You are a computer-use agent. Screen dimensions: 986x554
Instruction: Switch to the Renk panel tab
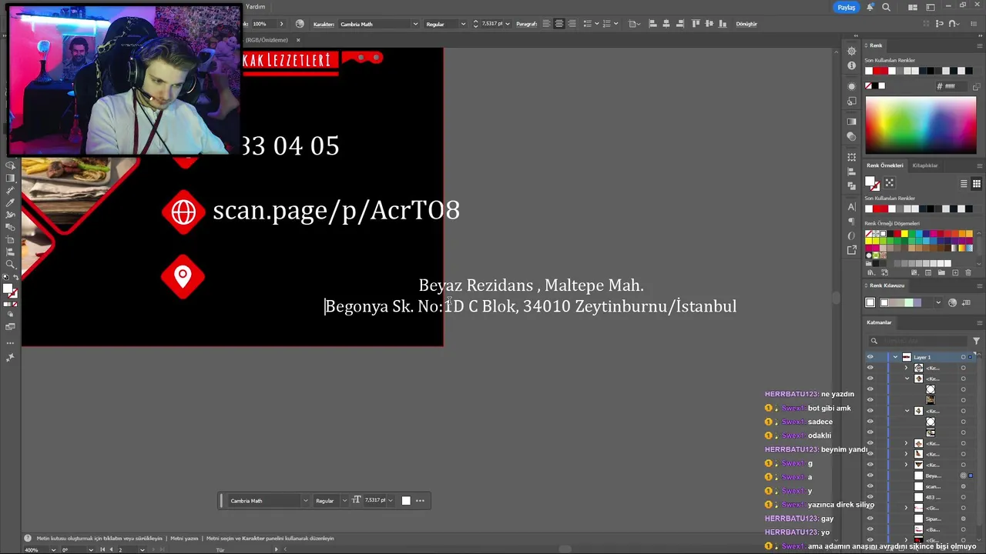pos(876,45)
